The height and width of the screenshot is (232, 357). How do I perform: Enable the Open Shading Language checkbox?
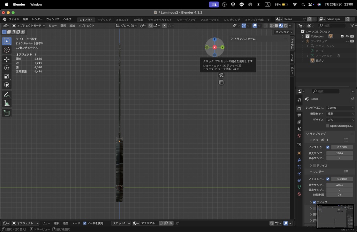click(x=327, y=126)
